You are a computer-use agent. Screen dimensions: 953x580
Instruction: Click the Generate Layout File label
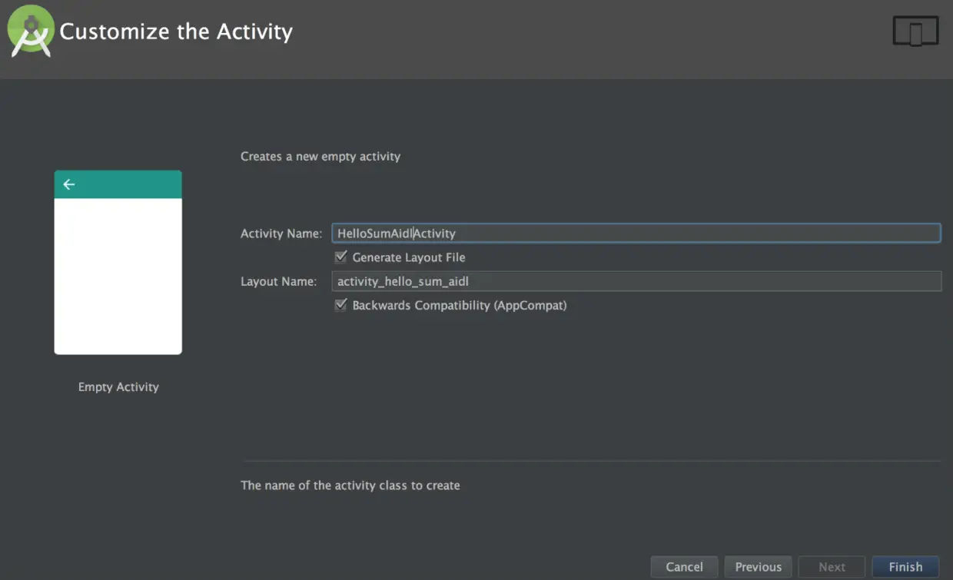(409, 257)
